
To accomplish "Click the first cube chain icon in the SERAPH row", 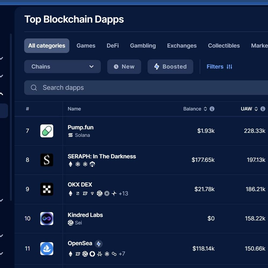I will [x=78, y=164].
